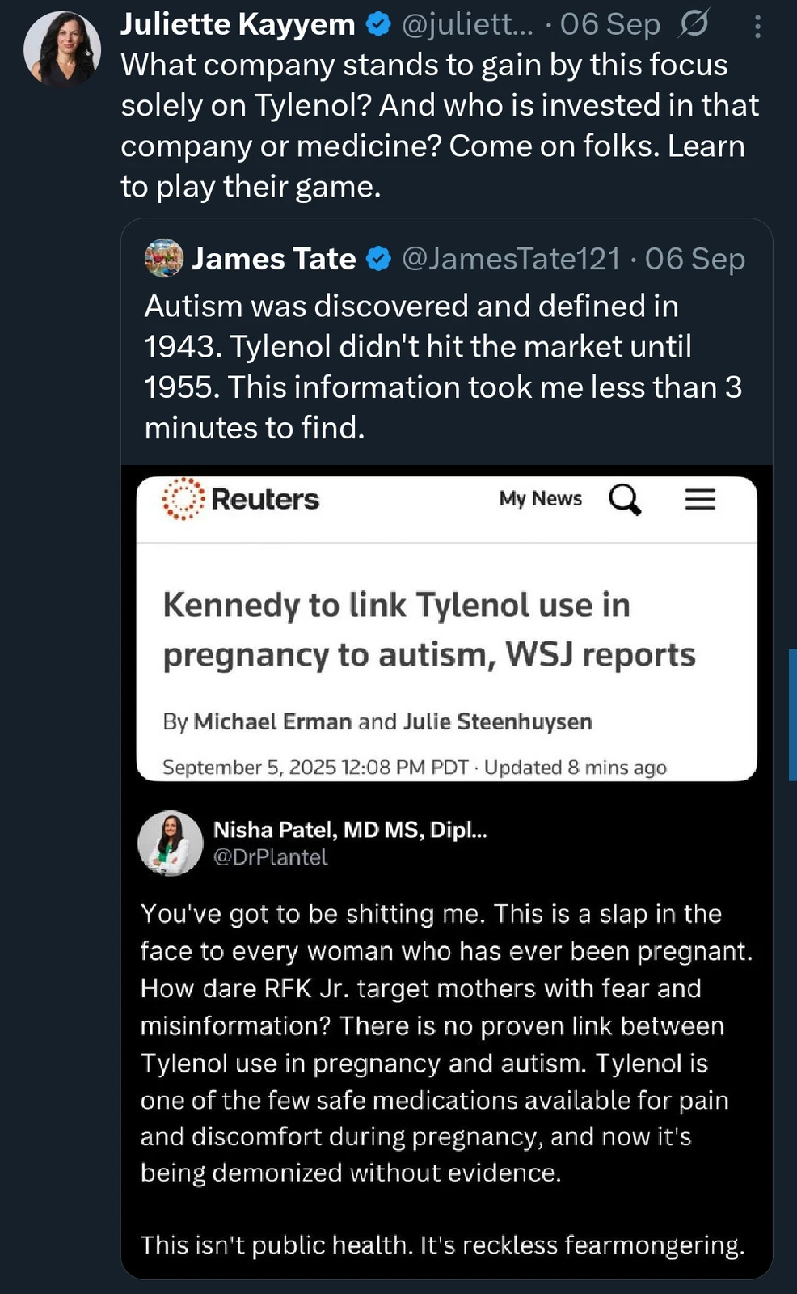Tap the Grok slashed-circle icon
This screenshot has width=797, height=1294.
tap(693, 25)
